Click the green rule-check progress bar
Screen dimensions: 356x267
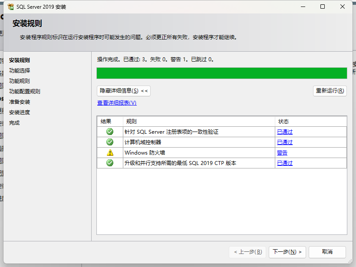(x=222, y=73)
